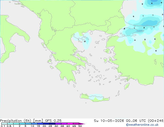Select the 5–10 mm legend color box

point(28,124)
